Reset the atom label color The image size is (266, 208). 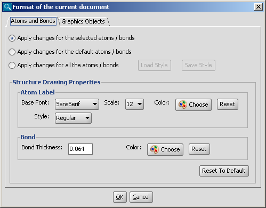point(227,104)
